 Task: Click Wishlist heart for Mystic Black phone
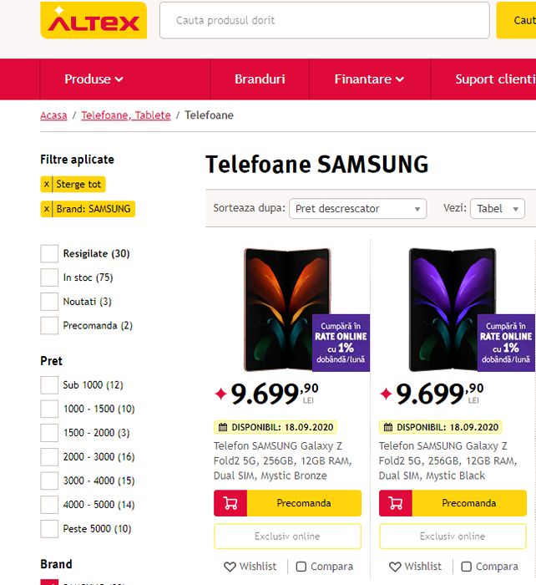(396, 567)
